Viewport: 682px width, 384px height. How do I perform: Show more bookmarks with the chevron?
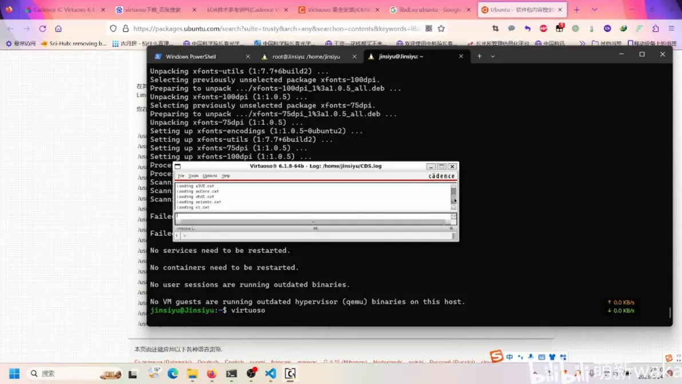(x=582, y=43)
